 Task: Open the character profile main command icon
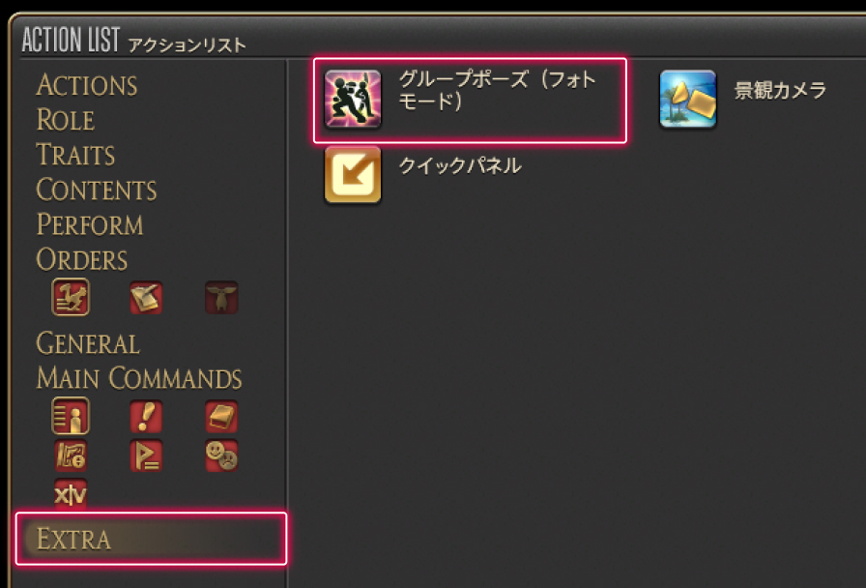pos(71,416)
